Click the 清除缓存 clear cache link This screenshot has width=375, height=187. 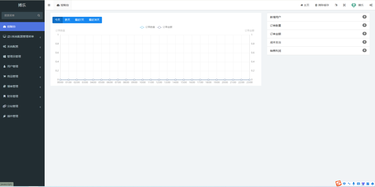coord(322,5)
